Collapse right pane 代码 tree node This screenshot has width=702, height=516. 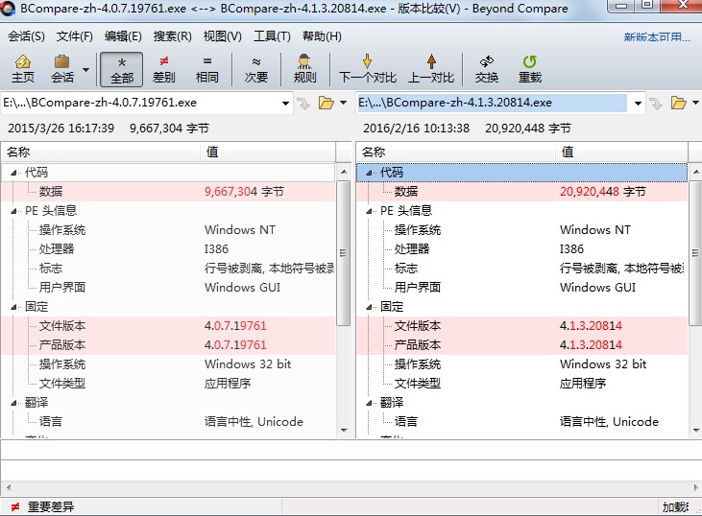click(369, 173)
